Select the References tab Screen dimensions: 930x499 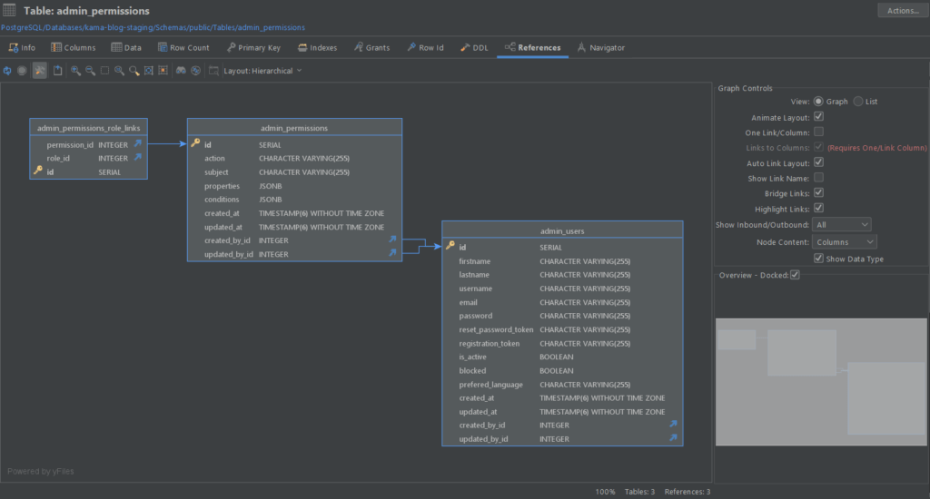[x=532, y=47]
